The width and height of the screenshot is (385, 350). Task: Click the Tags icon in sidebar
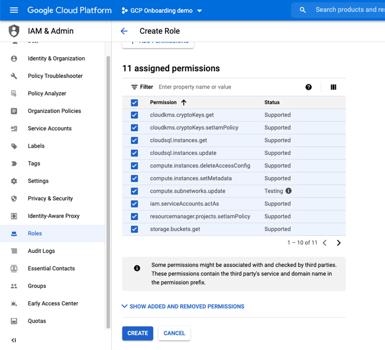pyautogui.click(x=14, y=163)
